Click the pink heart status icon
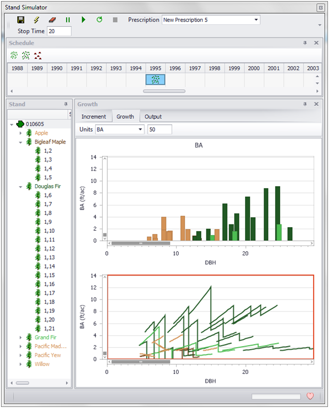 310,396
